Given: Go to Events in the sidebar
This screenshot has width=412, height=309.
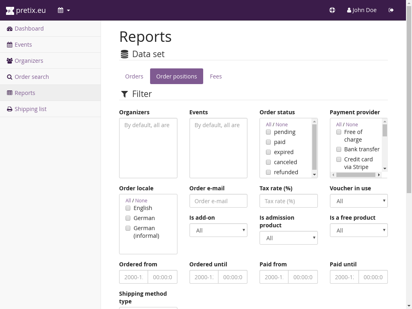Looking at the screenshot, I should point(23,45).
